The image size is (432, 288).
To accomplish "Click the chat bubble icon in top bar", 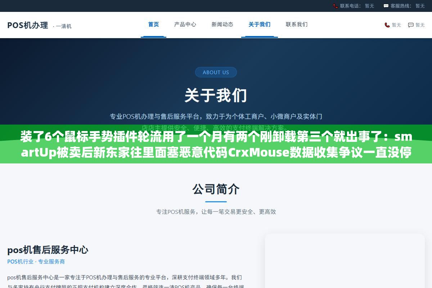I will pyautogui.click(x=386, y=6).
